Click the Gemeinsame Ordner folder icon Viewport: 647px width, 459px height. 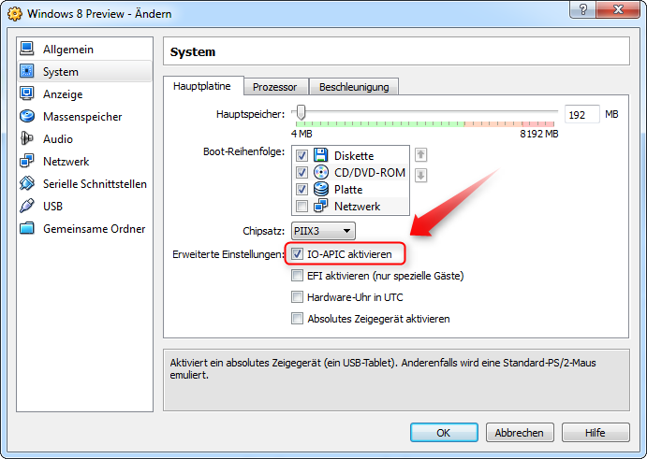tap(27, 228)
